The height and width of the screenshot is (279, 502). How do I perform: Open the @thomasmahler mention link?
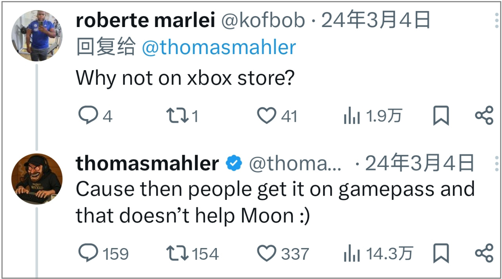pos(218,47)
